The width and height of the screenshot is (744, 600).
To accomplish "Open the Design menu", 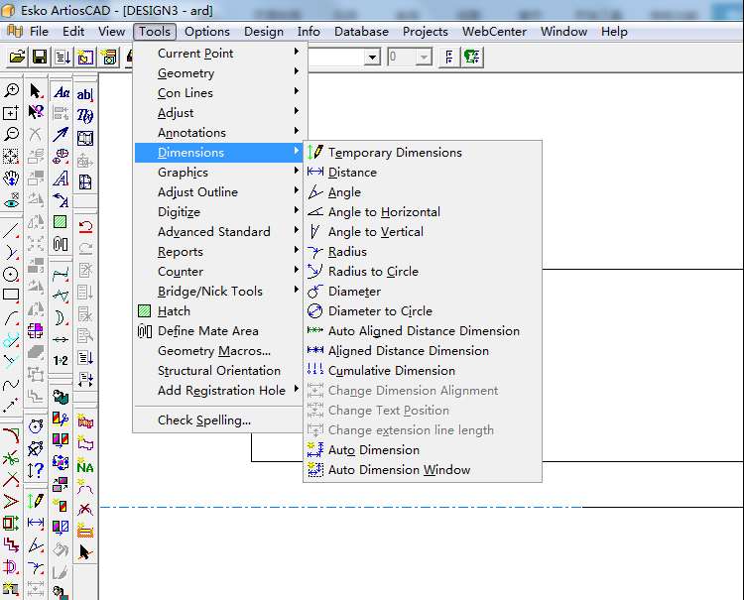I will 263,32.
